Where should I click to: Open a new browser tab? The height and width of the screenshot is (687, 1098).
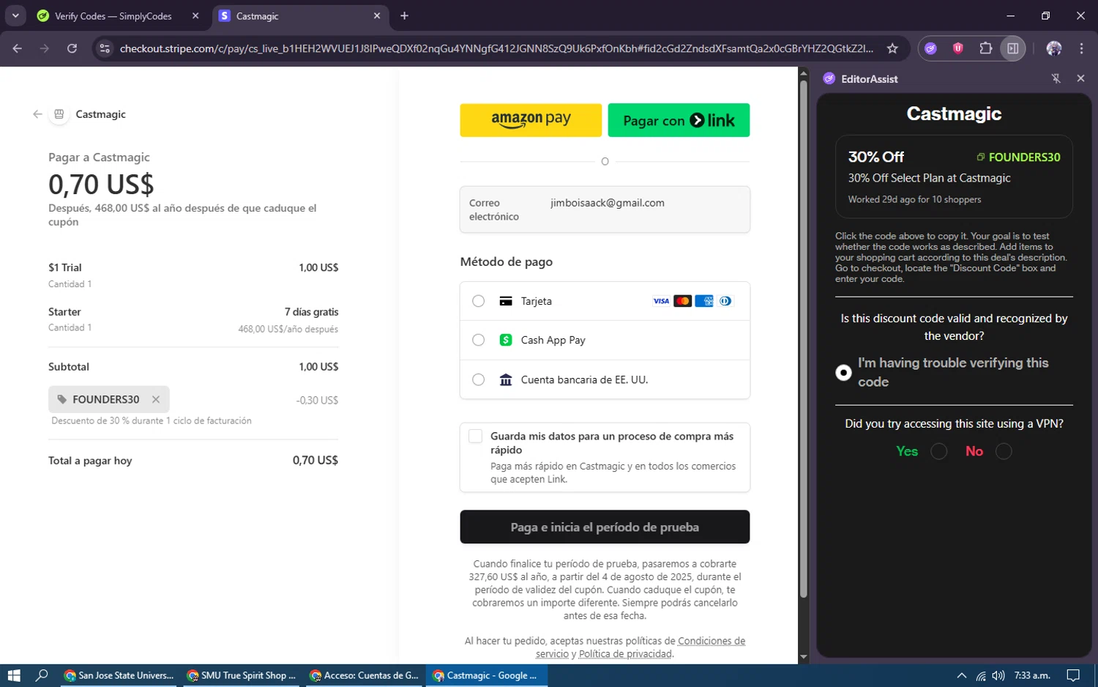(404, 15)
